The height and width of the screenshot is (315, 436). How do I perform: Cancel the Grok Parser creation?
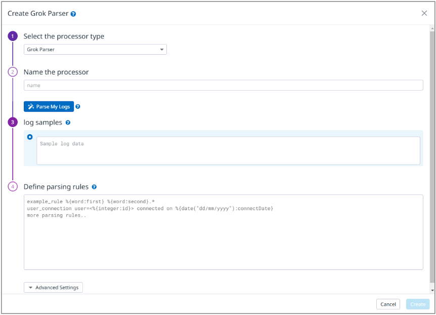(x=388, y=304)
